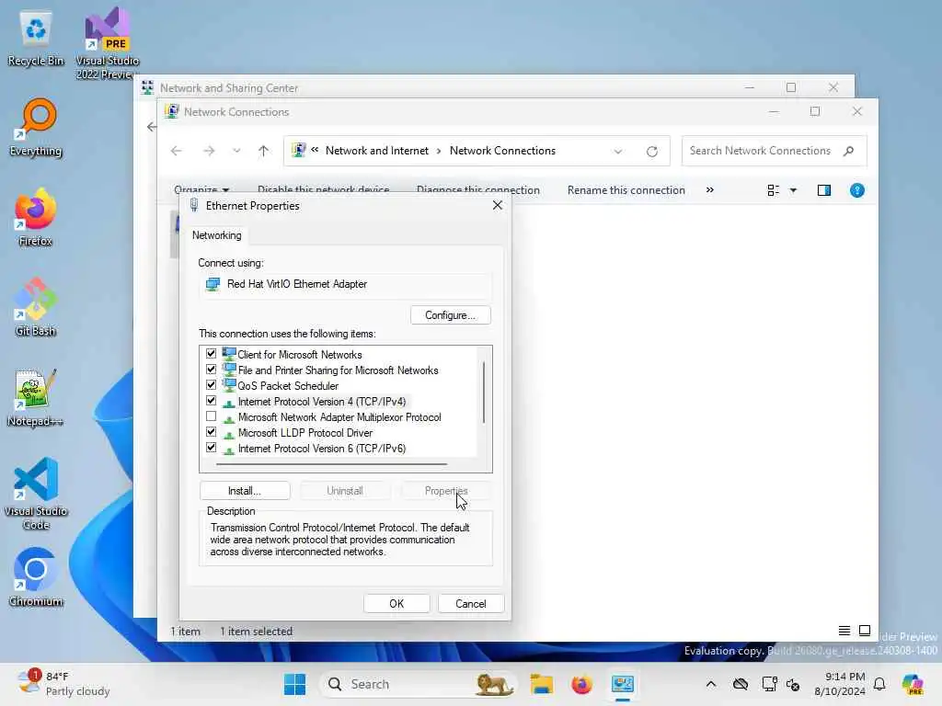Toggle Internet Protocol Version 4 checkbox

point(211,401)
